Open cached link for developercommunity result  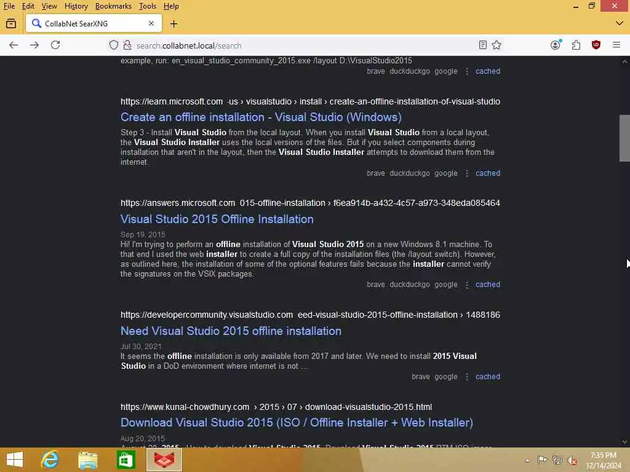pyautogui.click(x=488, y=377)
